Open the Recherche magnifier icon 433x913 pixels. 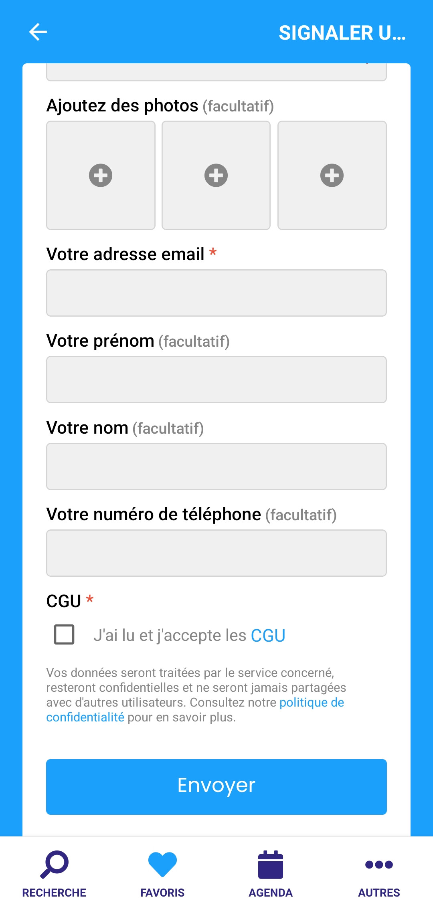tap(55, 864)
